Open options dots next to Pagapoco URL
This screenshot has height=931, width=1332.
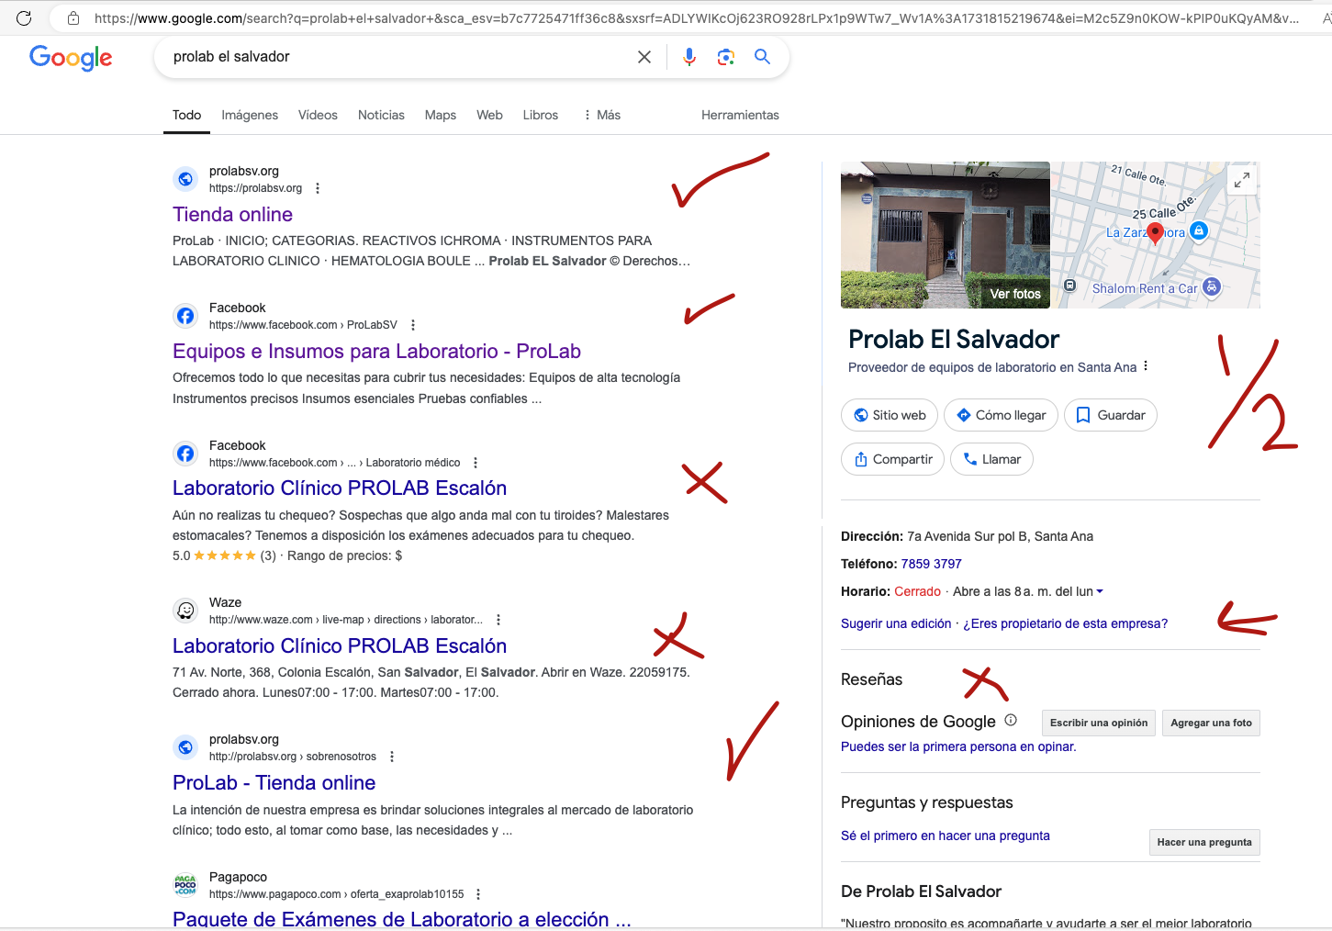(478, 894)
